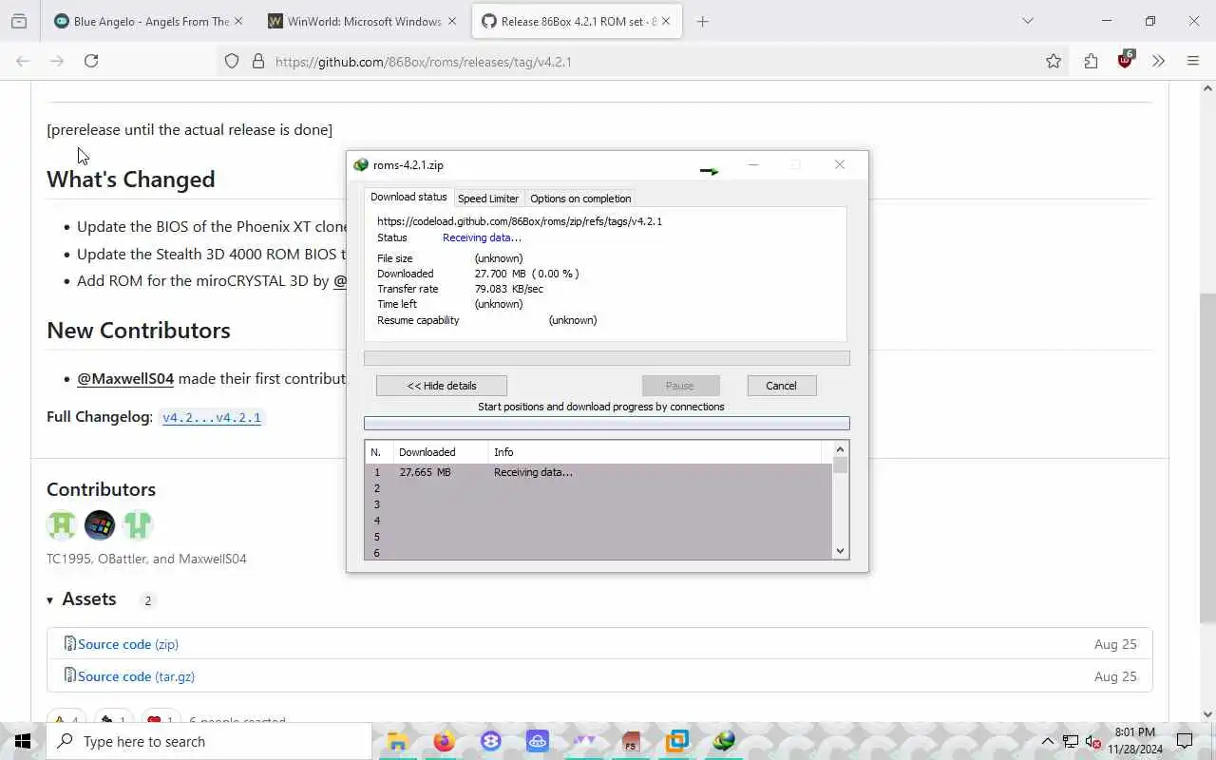Click the connections progress bar
The width and height of the screenshot is (1216, 760).
pos(607,424)
